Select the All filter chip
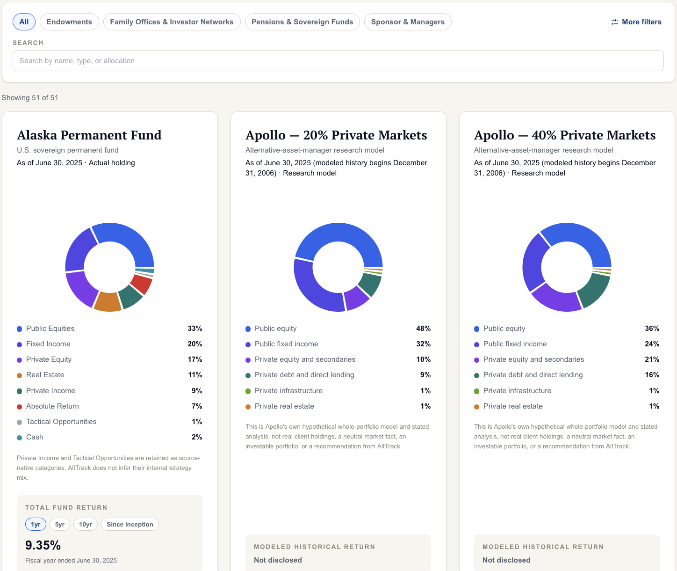Image resolution: width=677 pixels, height=571 pixels. point(24,22)
